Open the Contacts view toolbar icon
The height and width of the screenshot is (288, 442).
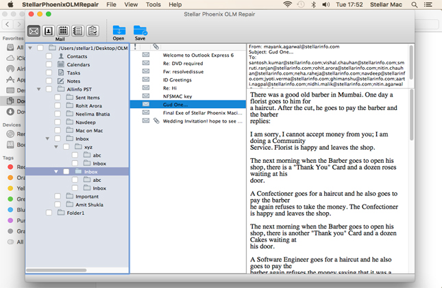click(48, 31)
